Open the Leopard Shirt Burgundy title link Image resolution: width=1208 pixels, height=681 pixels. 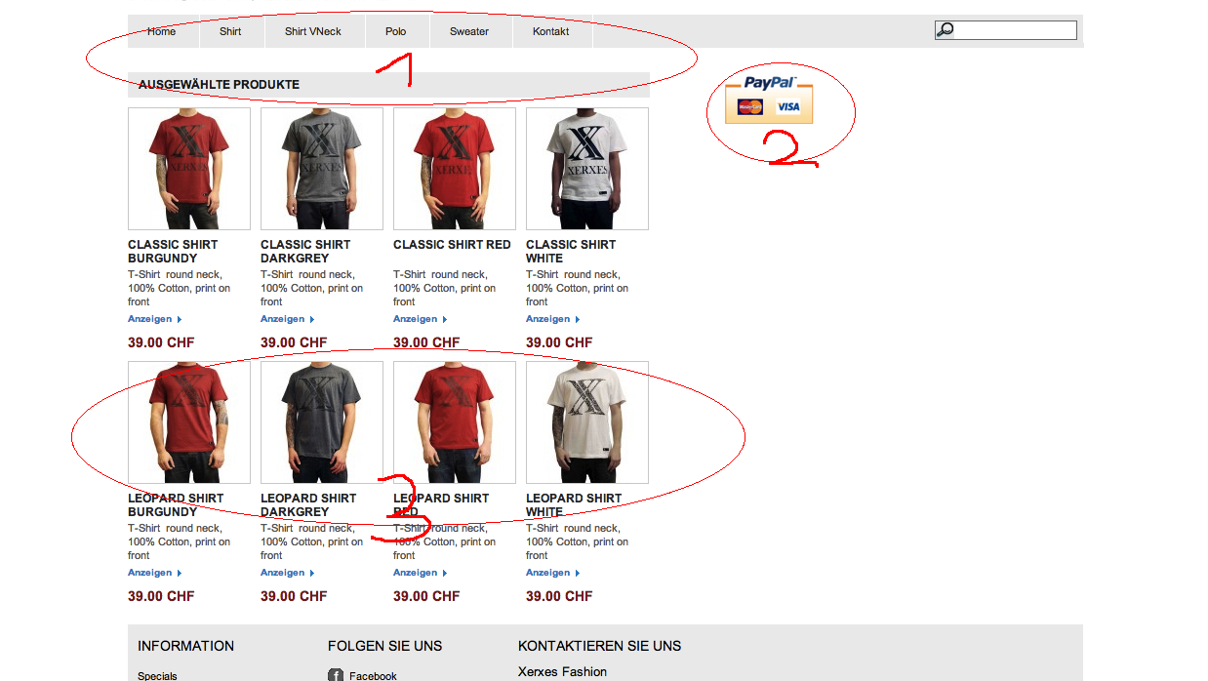(176, 505)
